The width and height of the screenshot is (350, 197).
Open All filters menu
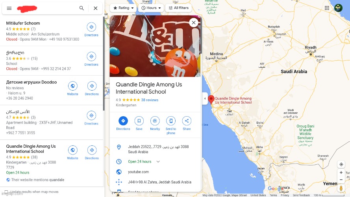179,8
